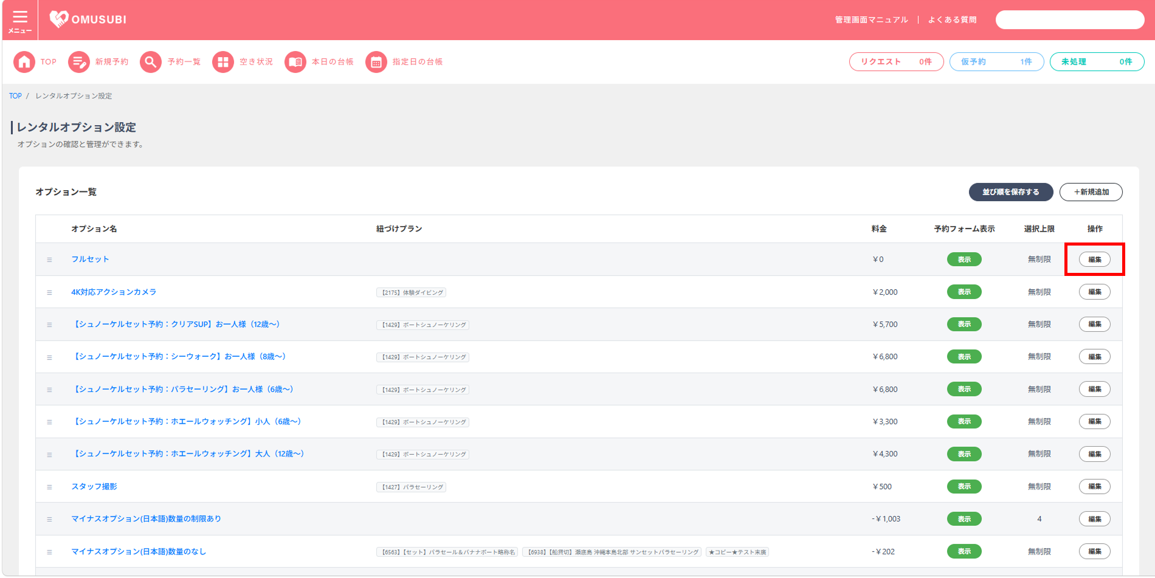Toggle 表示 badge for ホエールウォッチング 小人
Screen dimensions: 1155x578
[964, 421]
